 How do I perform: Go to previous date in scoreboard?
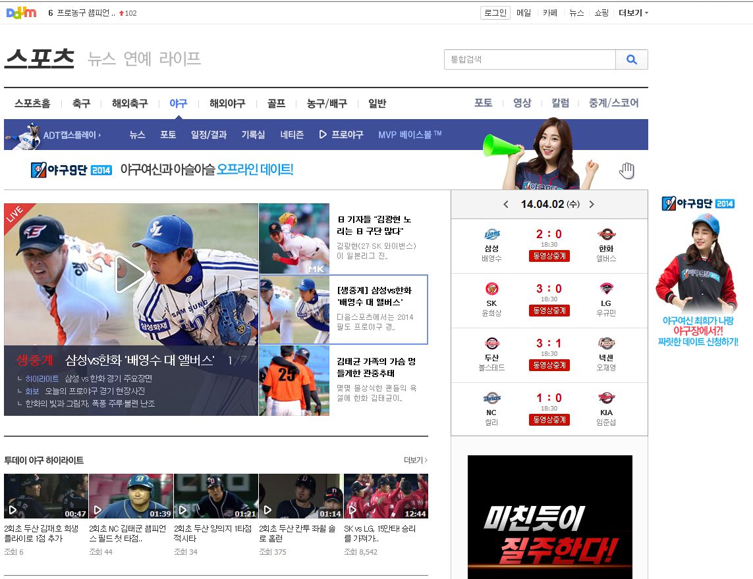(506, 205)
